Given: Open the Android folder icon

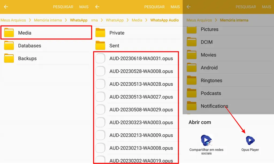Looking at the screenshot, I should (192, 67).
